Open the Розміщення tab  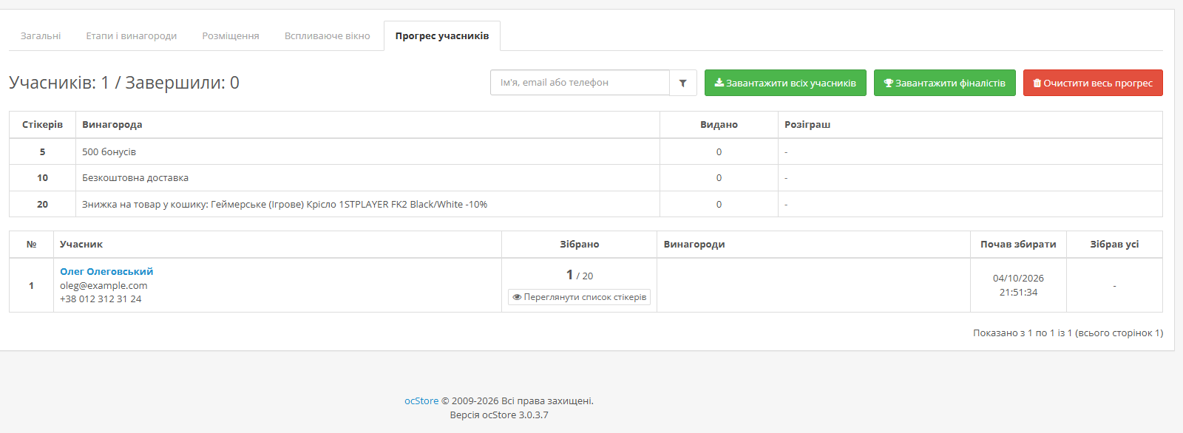click(x=231, y=35)
